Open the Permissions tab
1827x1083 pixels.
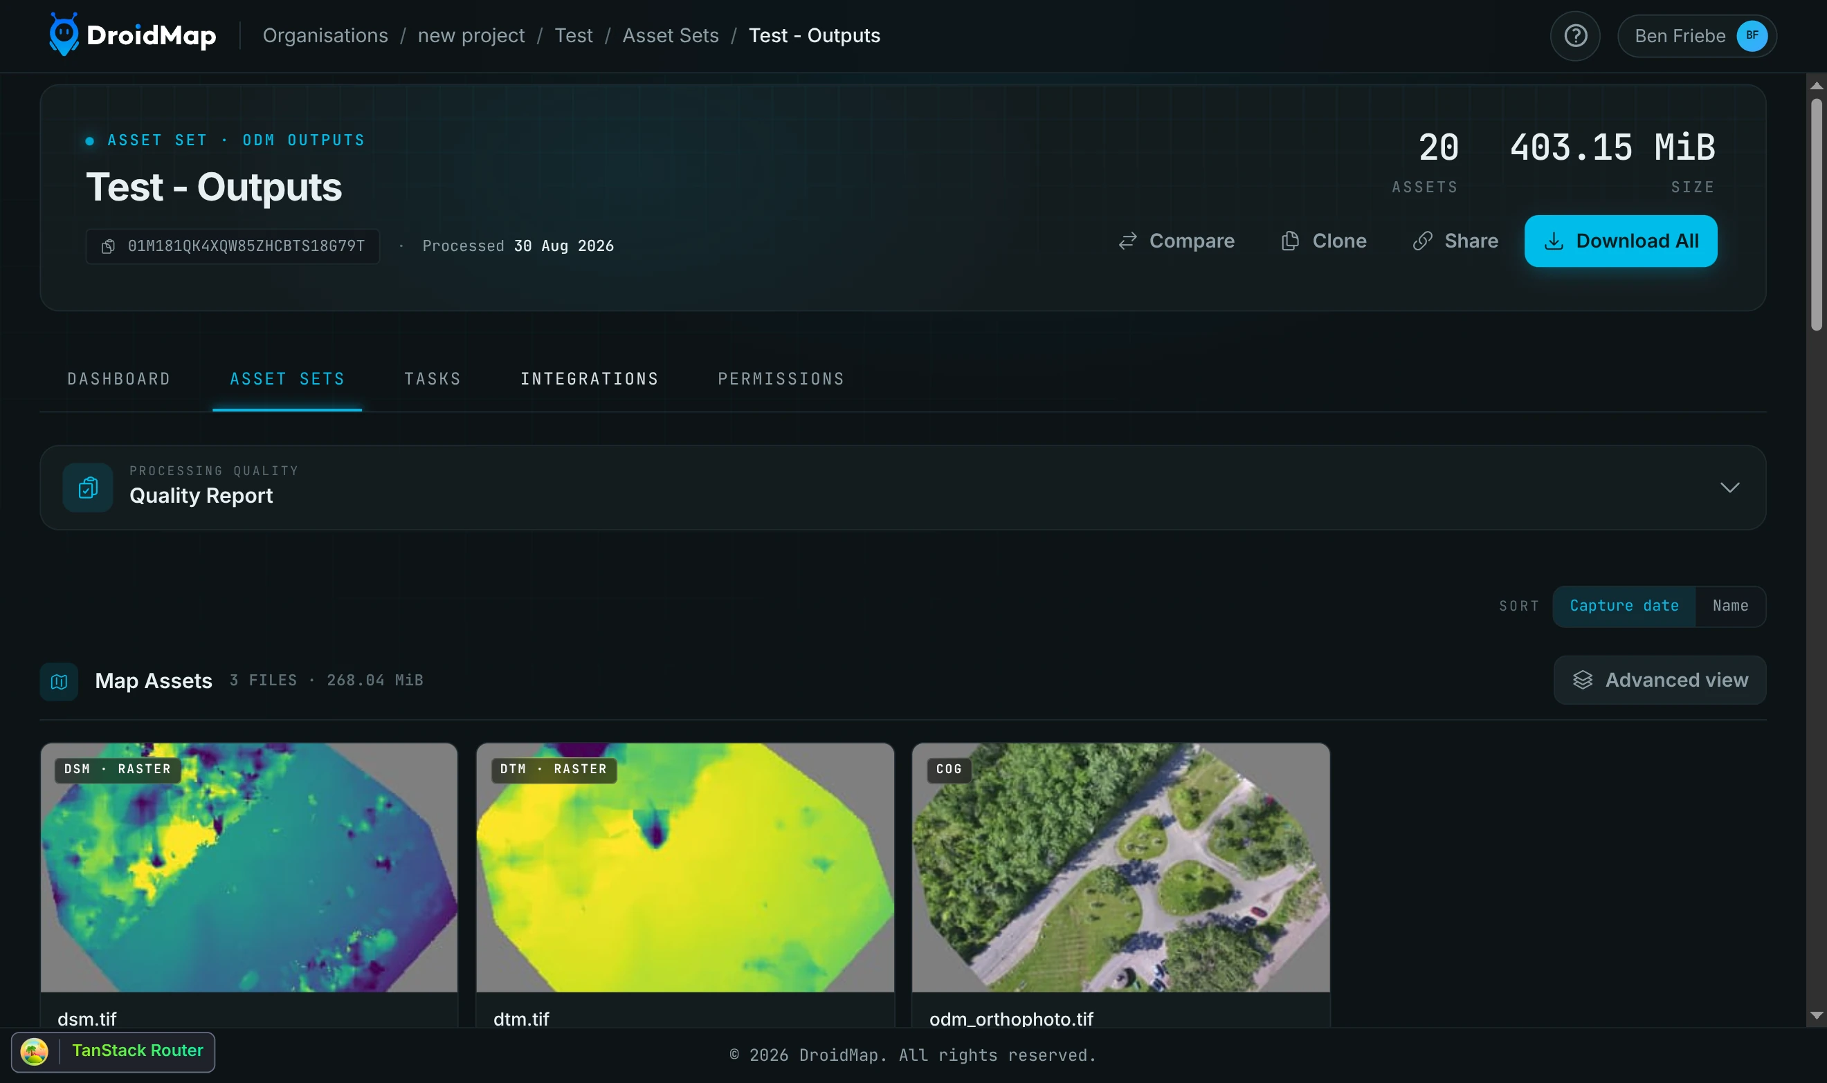click(x=781, y=379)
